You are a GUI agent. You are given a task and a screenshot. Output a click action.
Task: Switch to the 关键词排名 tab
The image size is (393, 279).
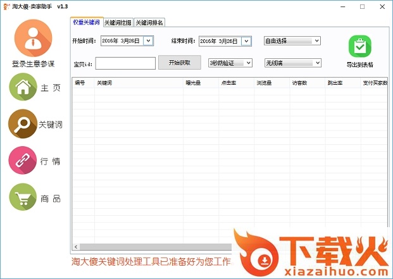pyautogui.click(x=149, y=23)
